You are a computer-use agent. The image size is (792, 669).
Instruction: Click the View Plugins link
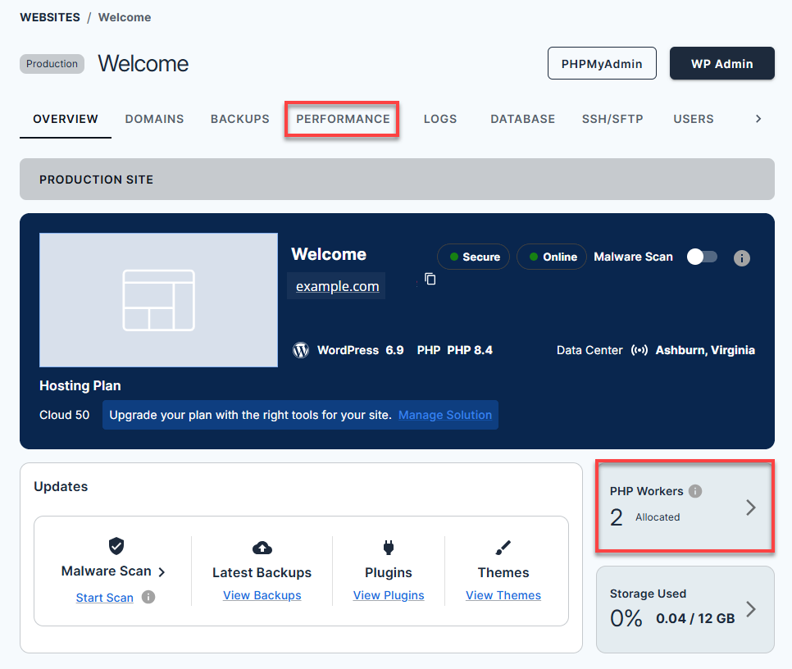tap(389, 595)
